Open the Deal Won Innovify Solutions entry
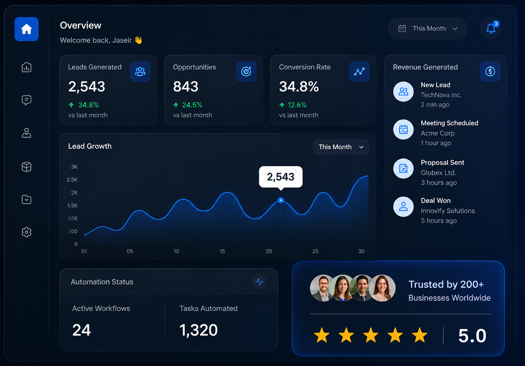Viewport: 525px width, 366px height. click(442, 210)
